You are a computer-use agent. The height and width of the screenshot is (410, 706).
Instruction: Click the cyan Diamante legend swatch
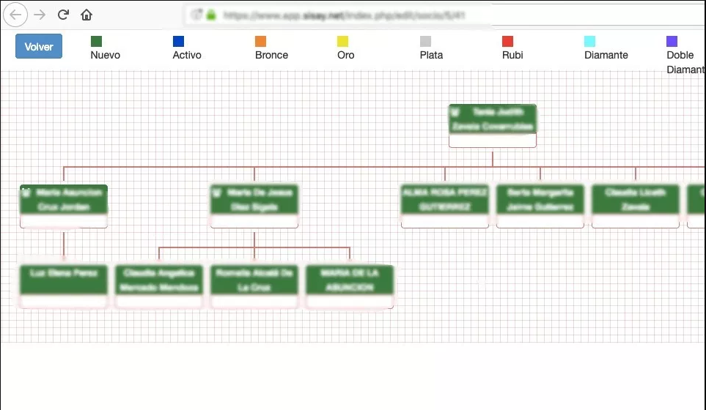[589, 41]
